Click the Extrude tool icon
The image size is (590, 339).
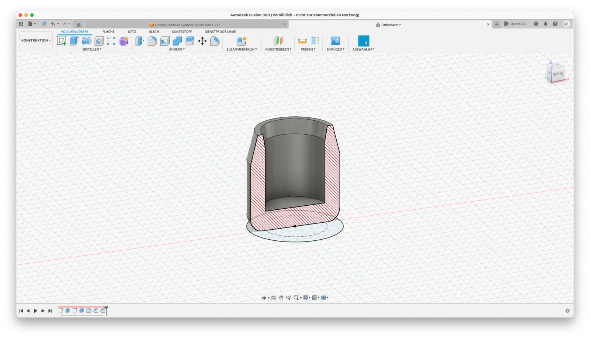coord(74,41)
